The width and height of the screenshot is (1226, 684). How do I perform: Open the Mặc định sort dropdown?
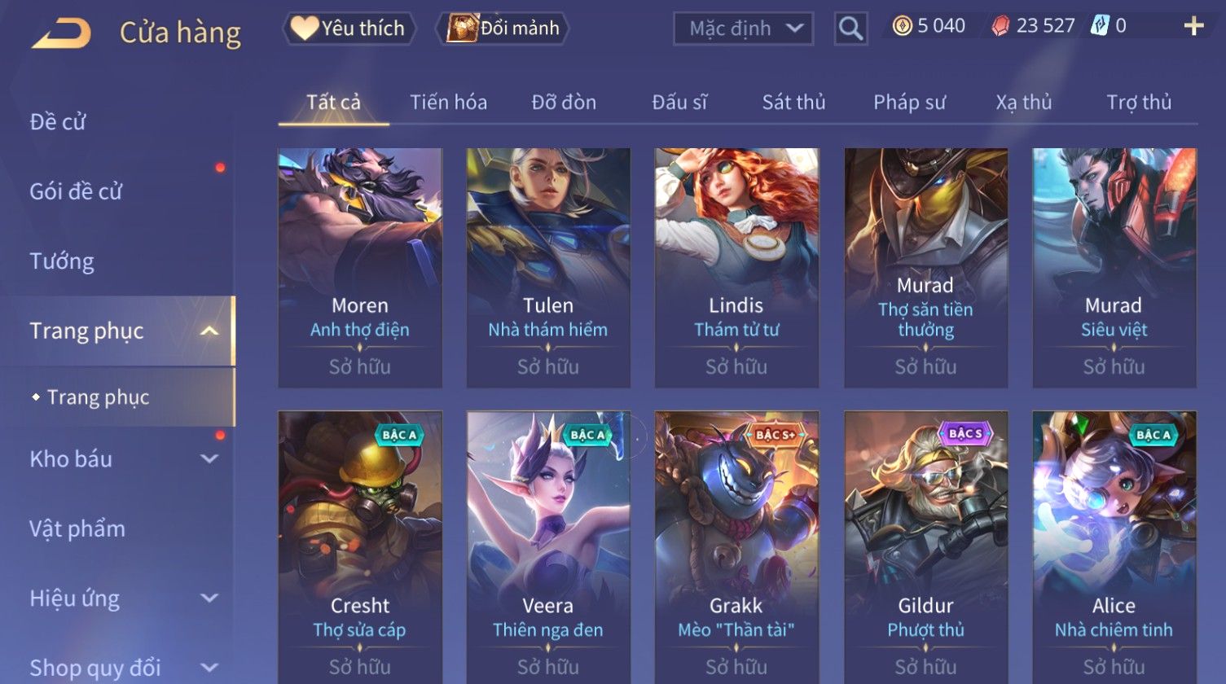pyautogui.click(x=743, y=28)
